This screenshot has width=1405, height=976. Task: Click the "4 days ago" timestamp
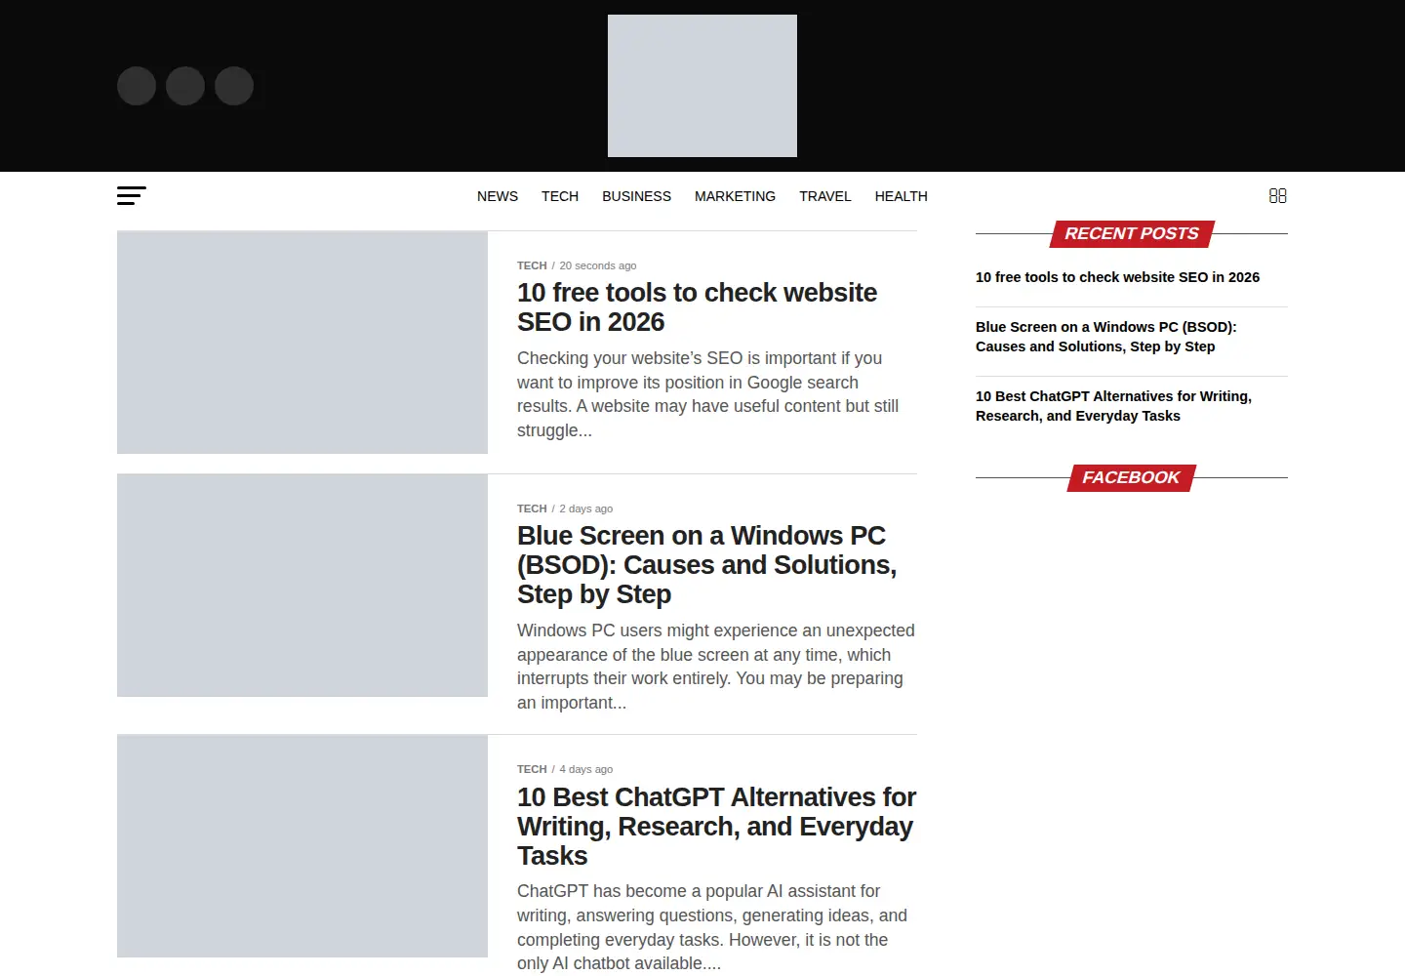tap(586, 769)
